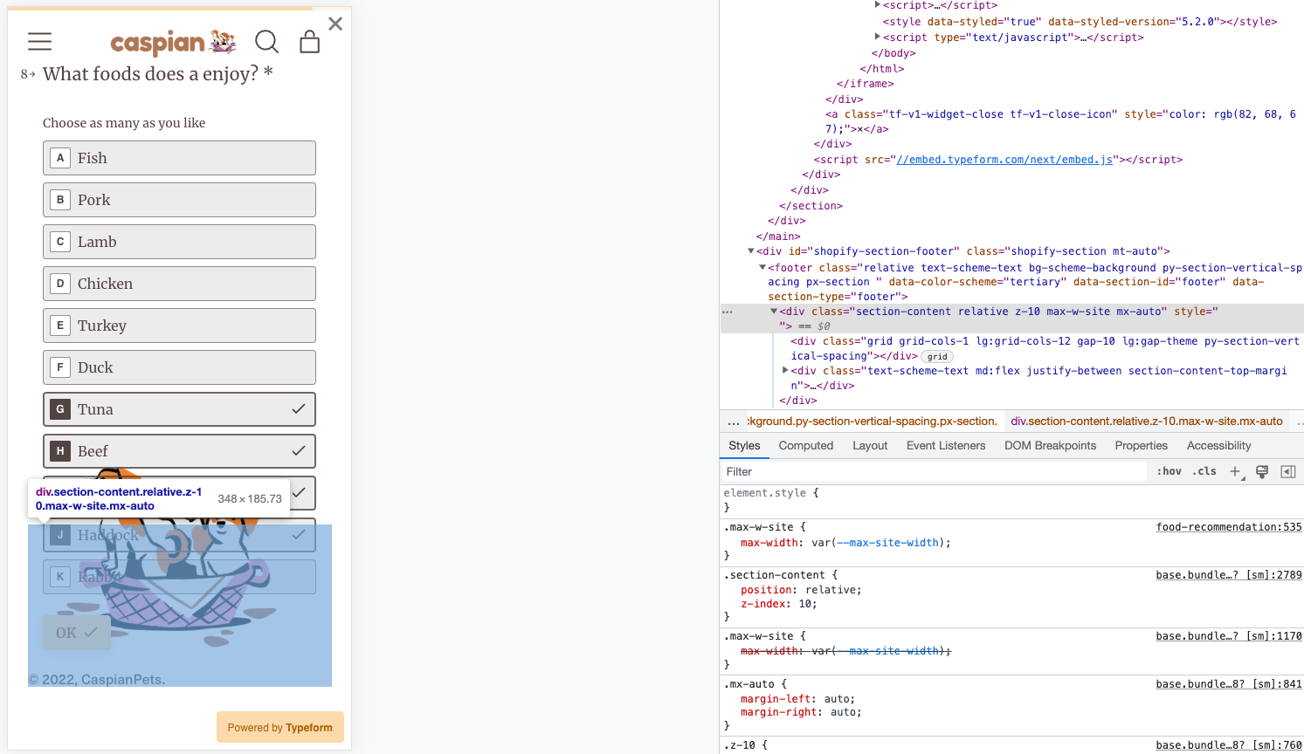1304x754 pixels.
Task: Open base.bundle source link at line 2789
Action: click(1229, 575)
